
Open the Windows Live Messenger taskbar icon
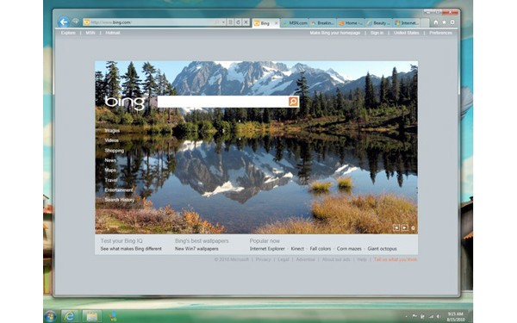(x=114, y=316)
